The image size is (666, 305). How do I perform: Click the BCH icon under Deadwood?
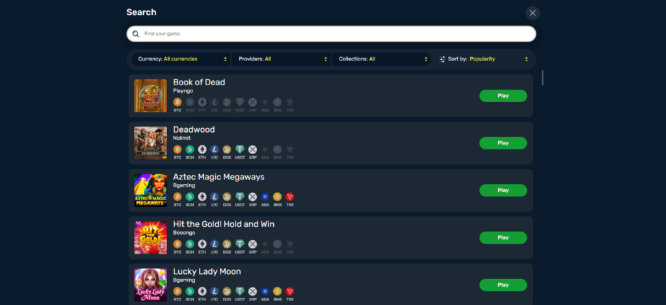pos(190,150)
